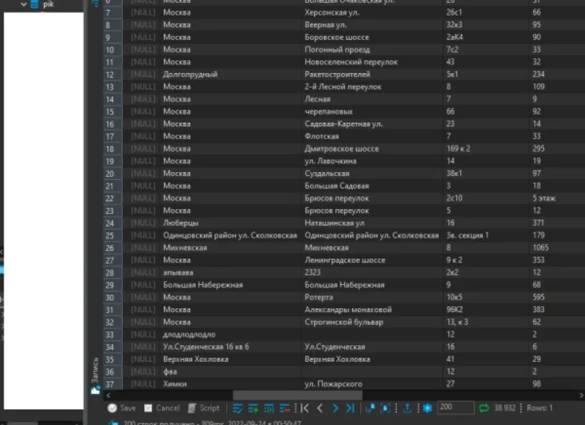Click the edit cell value icon
The image size is (585, 425).
pyautogui.click(x=237, y=408)
